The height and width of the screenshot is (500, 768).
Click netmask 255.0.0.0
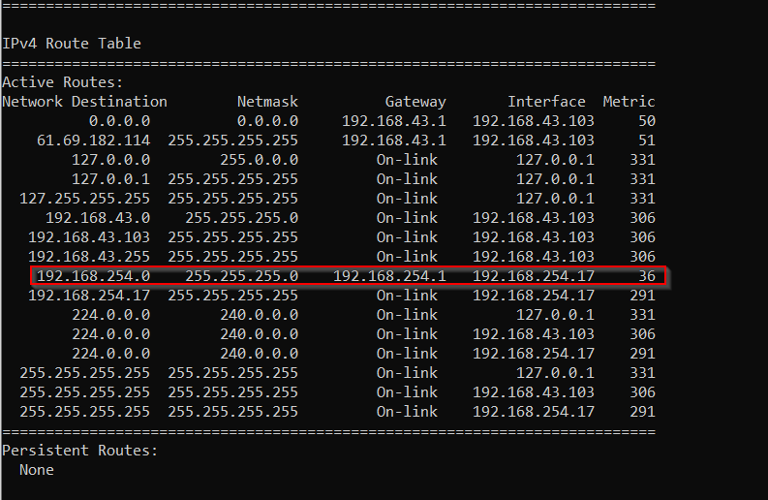coord(259,159)
